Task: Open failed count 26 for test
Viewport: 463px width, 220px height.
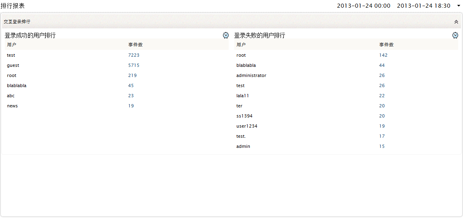Action: pos(382,85)
